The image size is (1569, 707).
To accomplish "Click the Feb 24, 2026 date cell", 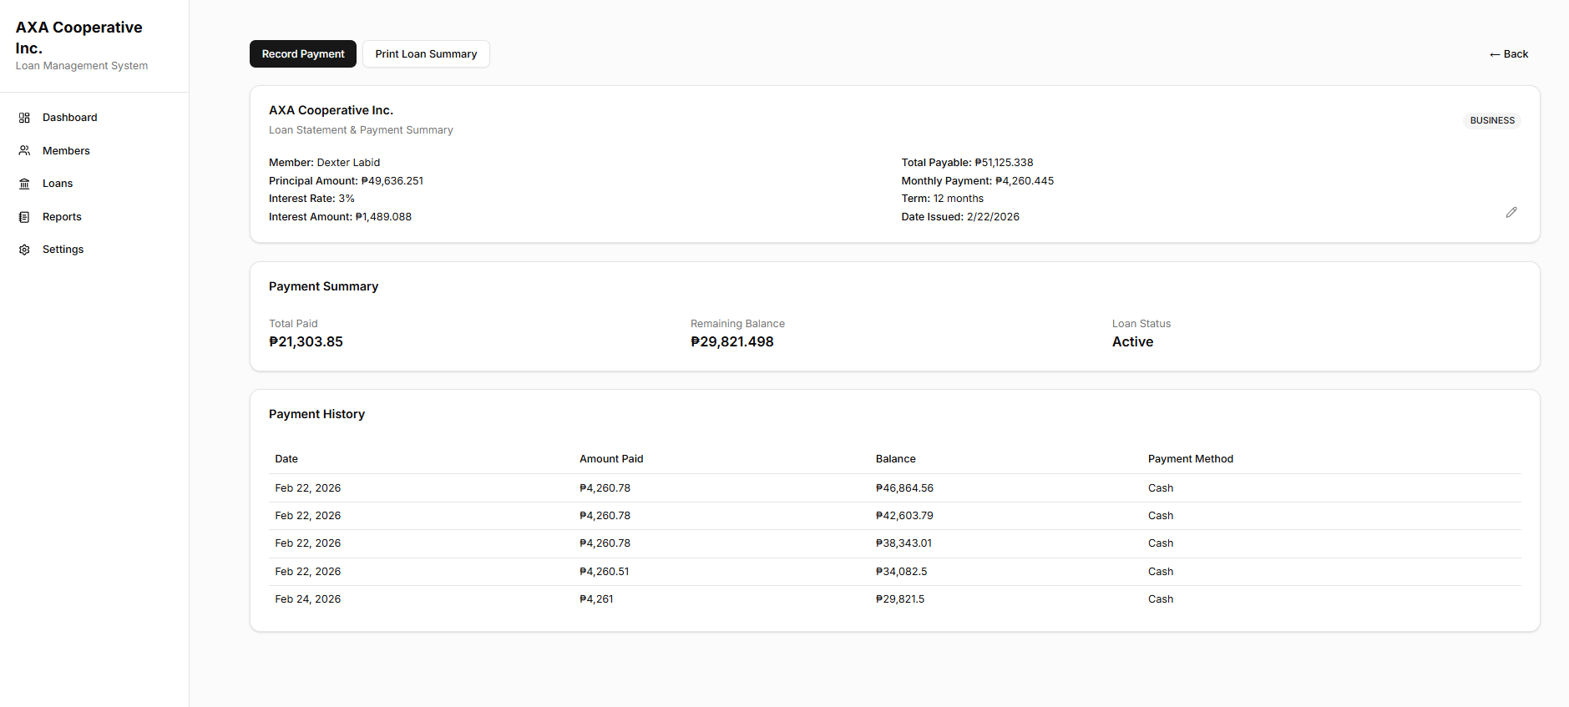I will pos(308,599).
